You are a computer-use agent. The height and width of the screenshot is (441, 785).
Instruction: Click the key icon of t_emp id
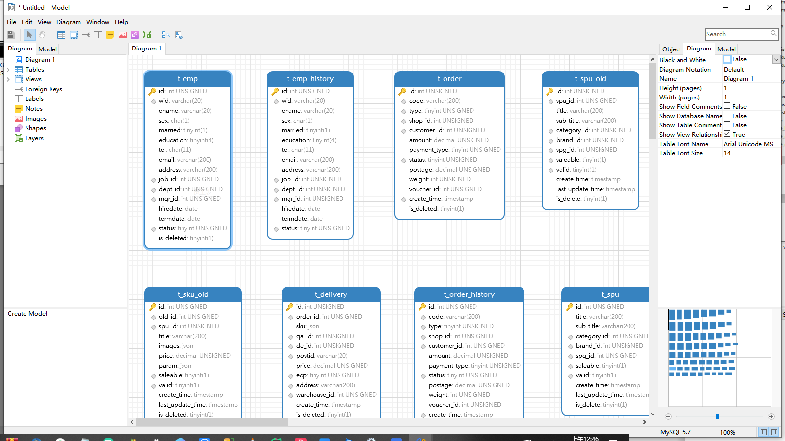point(152,91)
